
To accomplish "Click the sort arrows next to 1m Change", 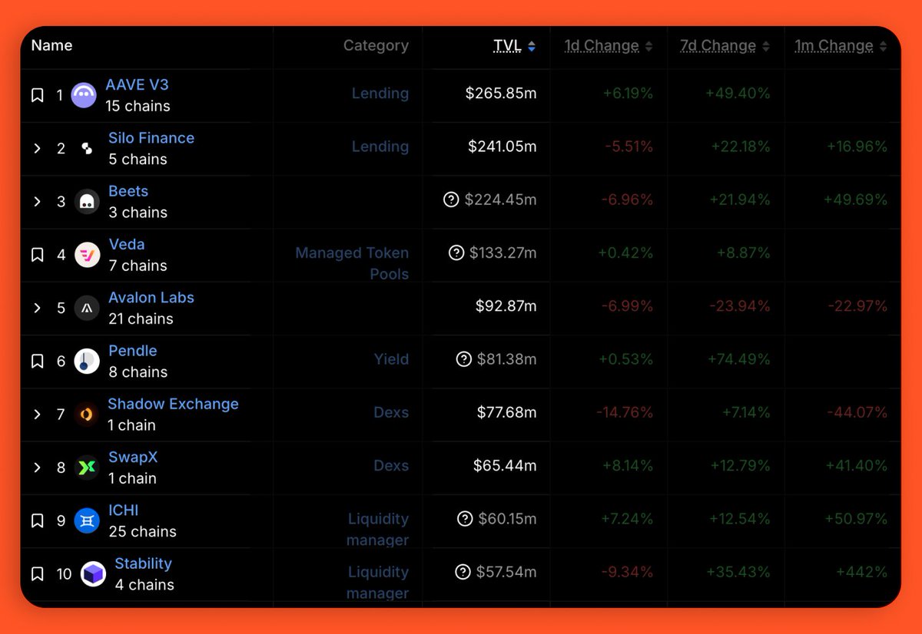I will tap(883, 47).
